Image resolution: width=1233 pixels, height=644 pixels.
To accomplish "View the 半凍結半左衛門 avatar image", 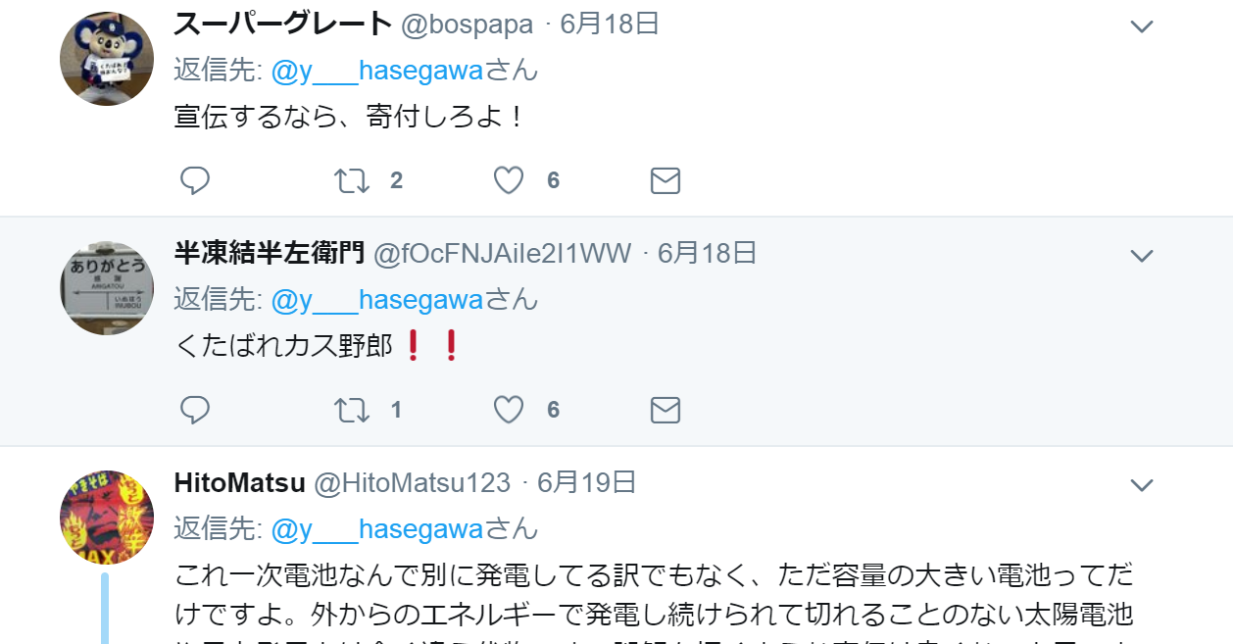I will 107,288.
